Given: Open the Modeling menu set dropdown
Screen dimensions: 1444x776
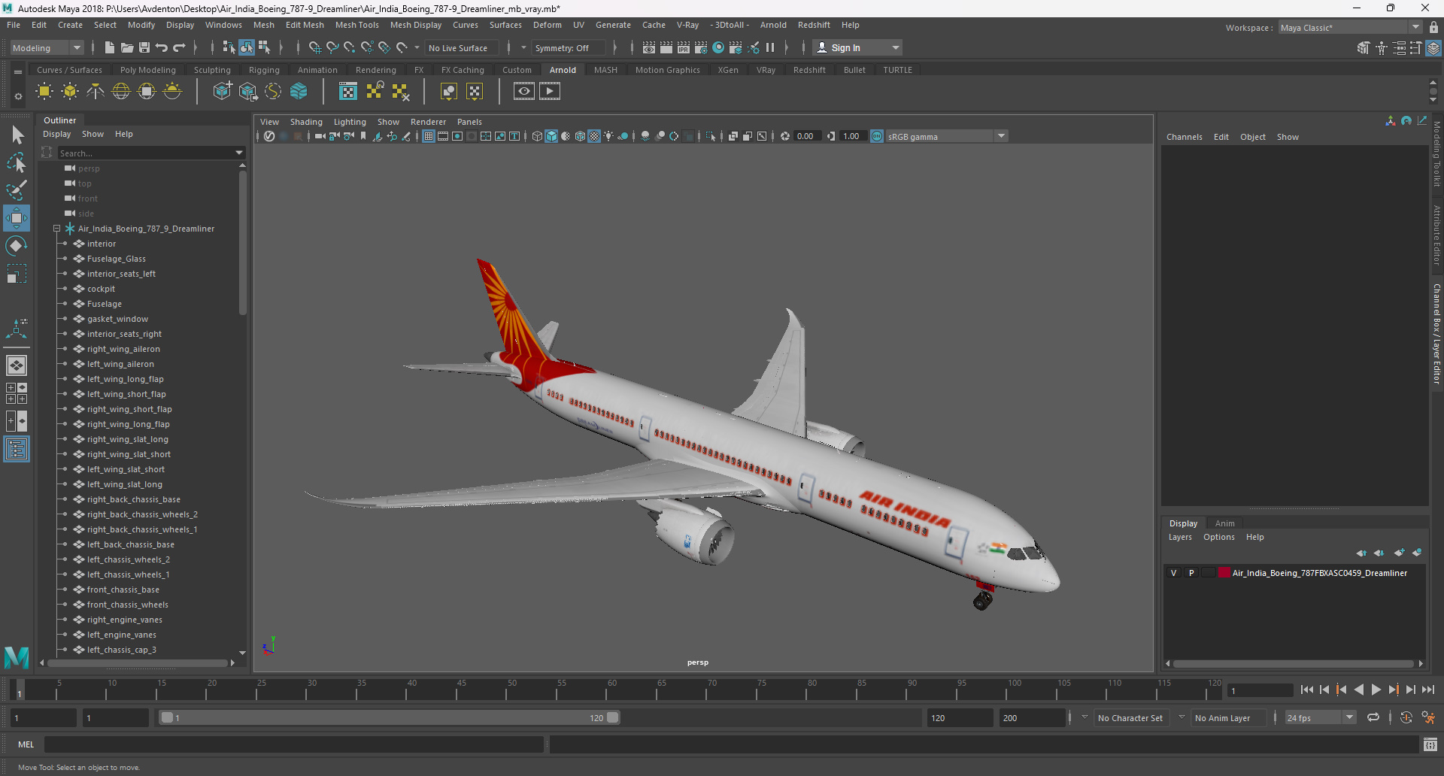Looking at the screenshot, I should pos(47,47).
